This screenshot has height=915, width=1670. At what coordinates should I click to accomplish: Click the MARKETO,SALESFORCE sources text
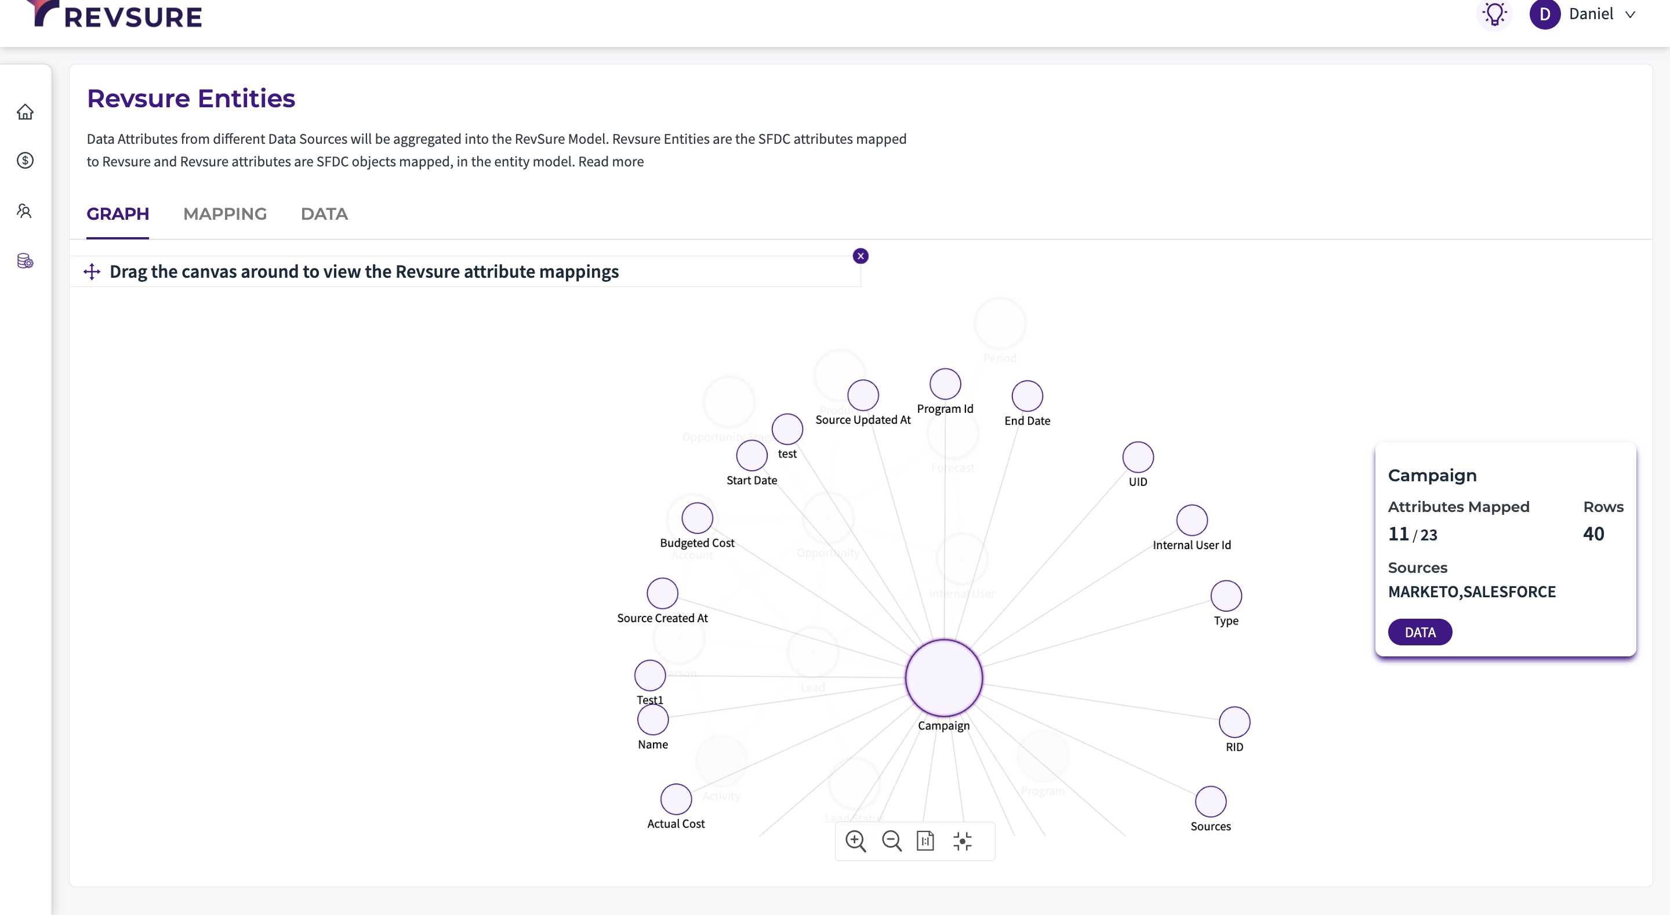(x=1472, y=591)
